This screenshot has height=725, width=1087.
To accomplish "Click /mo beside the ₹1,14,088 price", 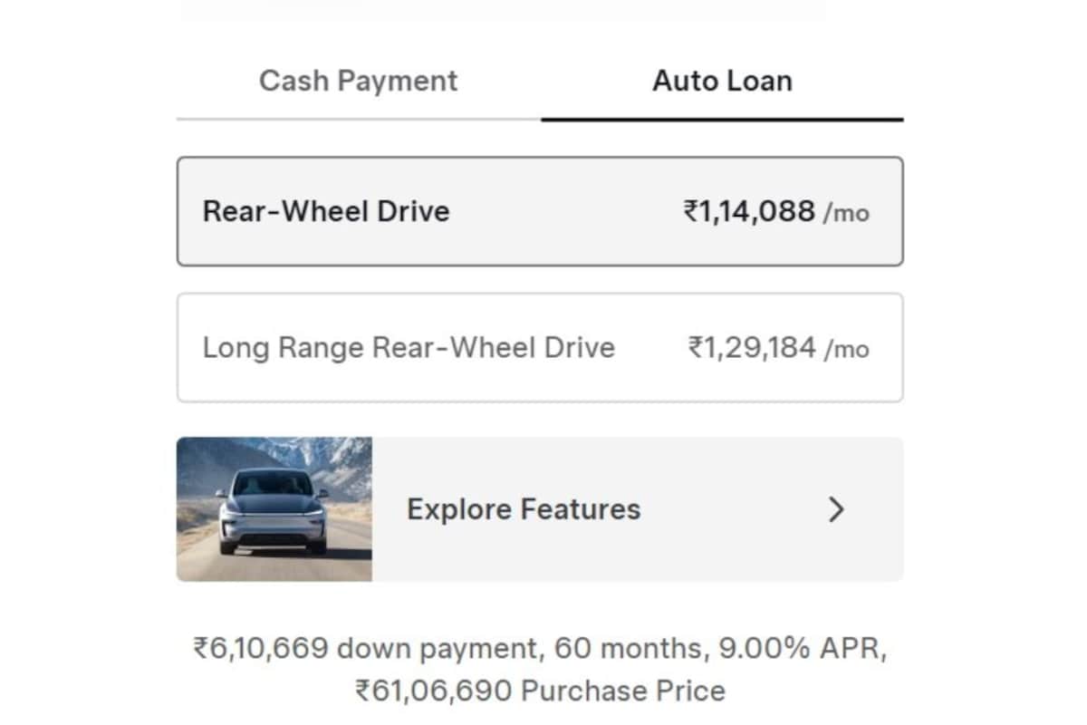I will pos(846,214).
